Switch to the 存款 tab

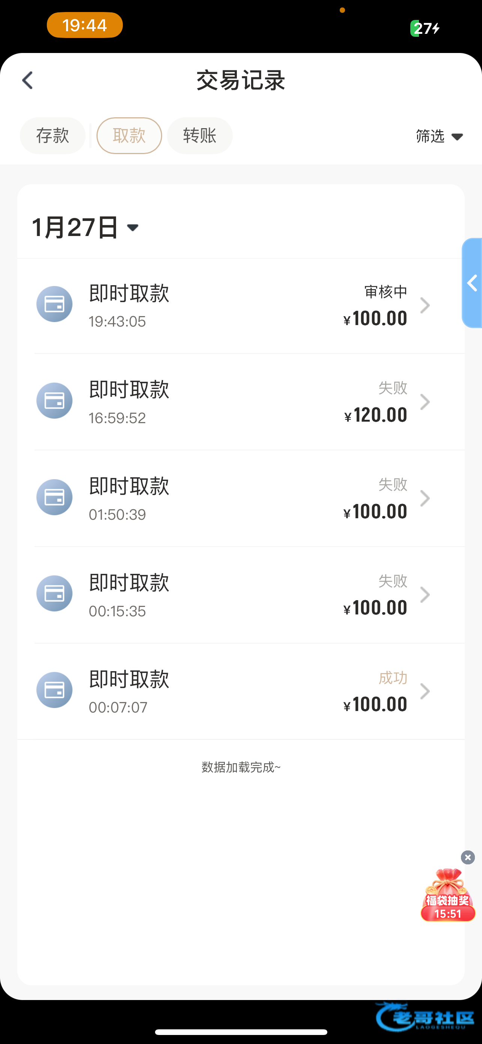tap(53, 135)
